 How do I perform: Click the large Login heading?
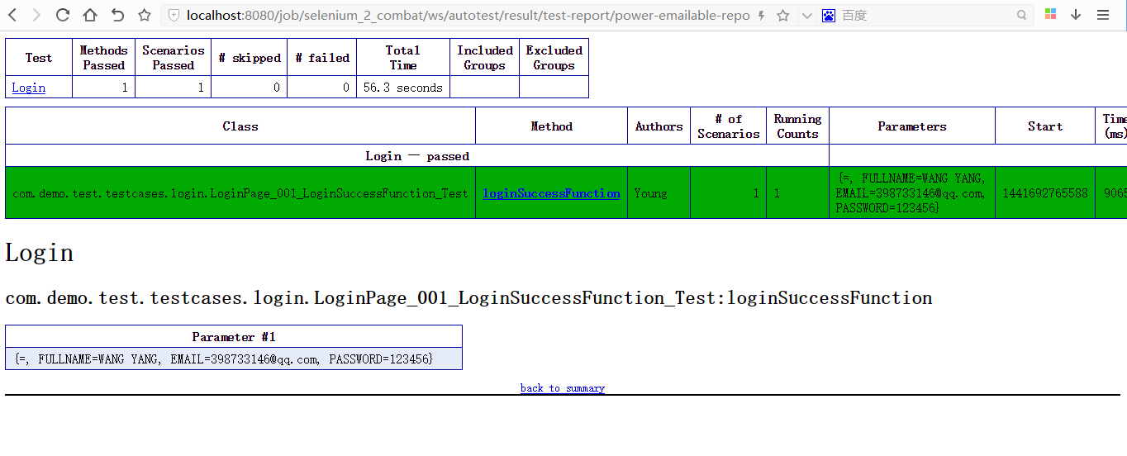(40, 253)
